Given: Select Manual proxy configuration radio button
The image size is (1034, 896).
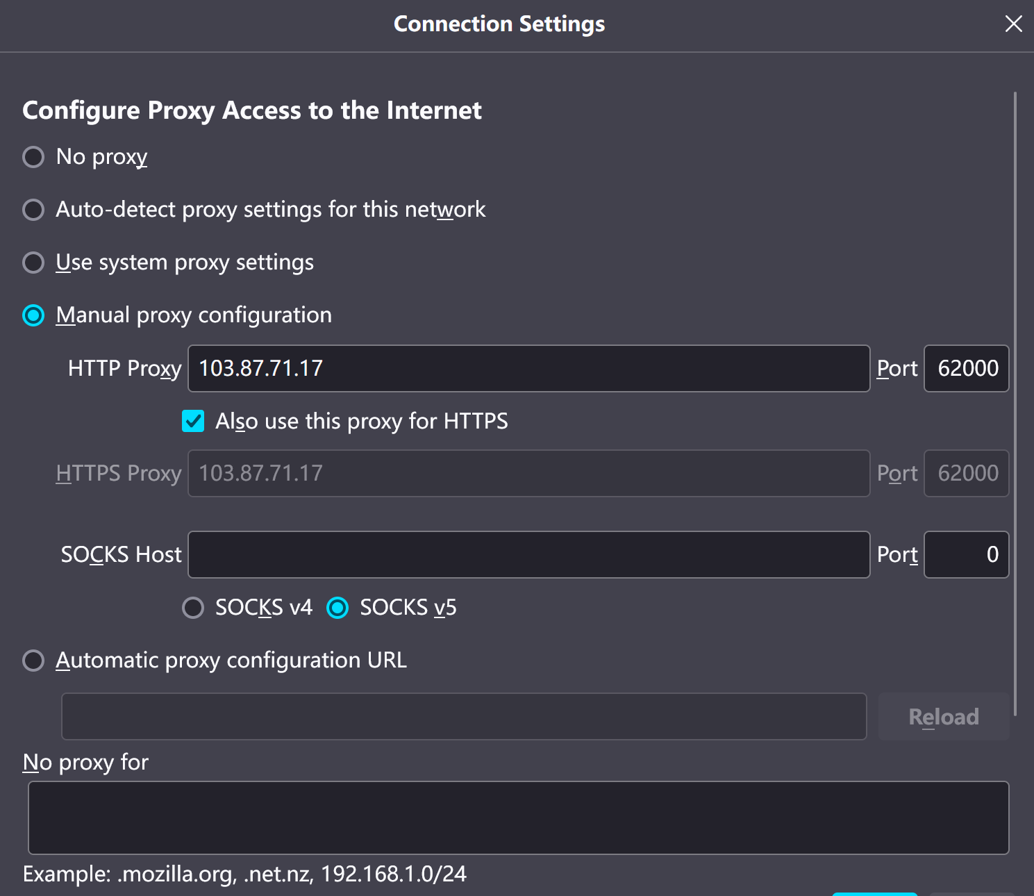Looking at the screenshot, I should point(33,315).
